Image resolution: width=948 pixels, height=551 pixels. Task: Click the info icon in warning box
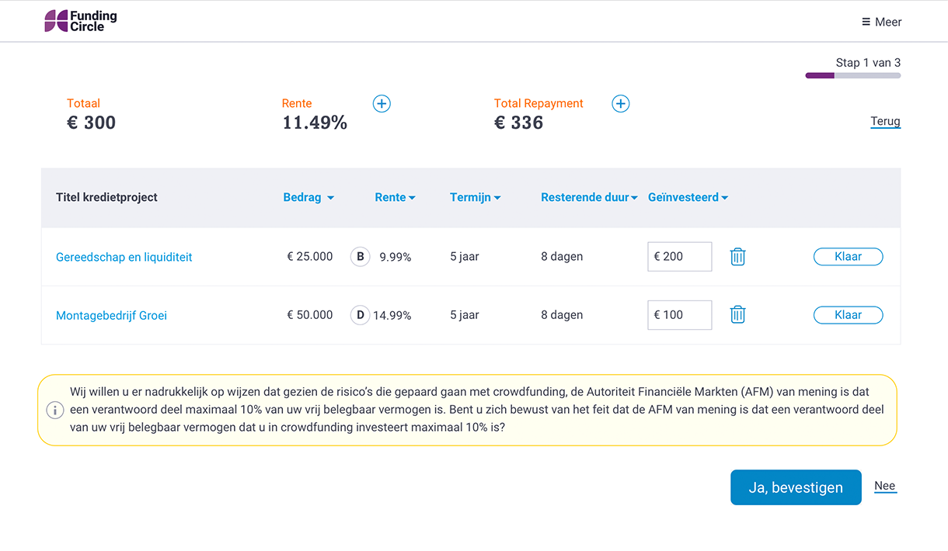55,410
